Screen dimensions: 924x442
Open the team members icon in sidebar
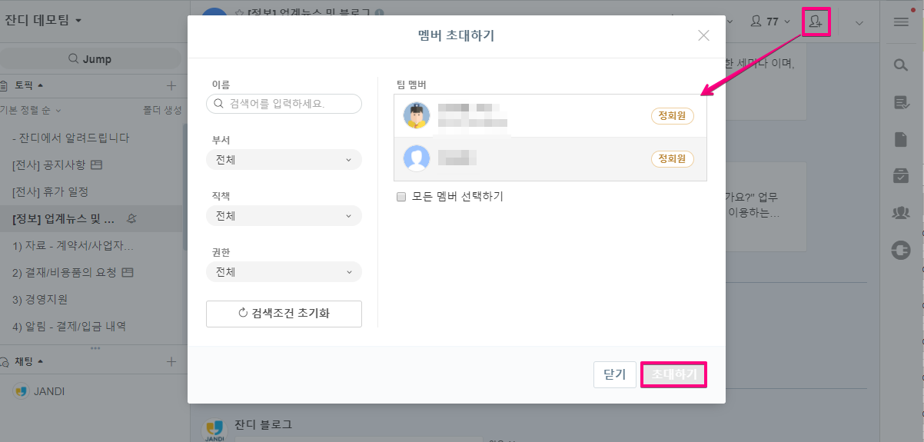tap(901, 213)
